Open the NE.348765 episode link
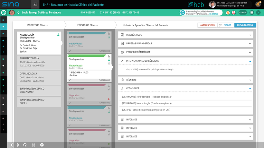The height and width of the screenshot is (148, 264). (x=213, y=14)
